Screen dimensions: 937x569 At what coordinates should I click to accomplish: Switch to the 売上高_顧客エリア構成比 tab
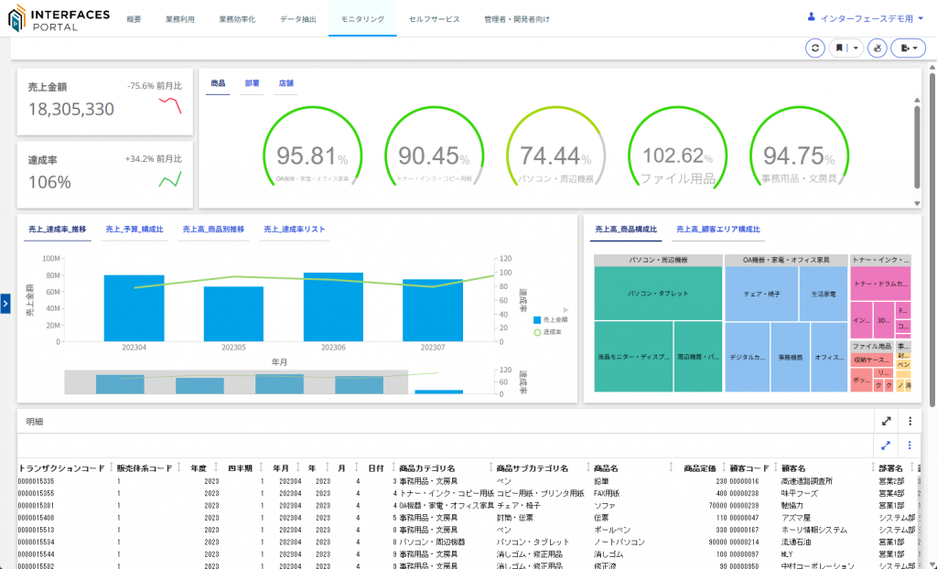coord(718,230)
